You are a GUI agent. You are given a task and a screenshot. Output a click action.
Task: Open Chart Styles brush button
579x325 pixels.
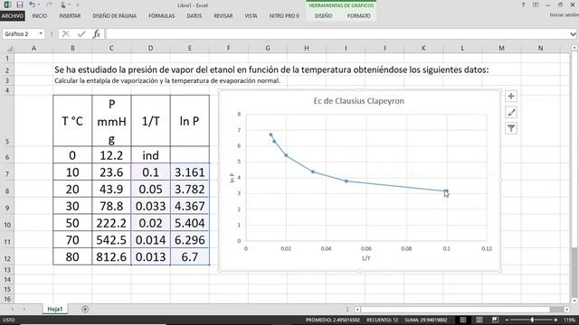(511, 112)
